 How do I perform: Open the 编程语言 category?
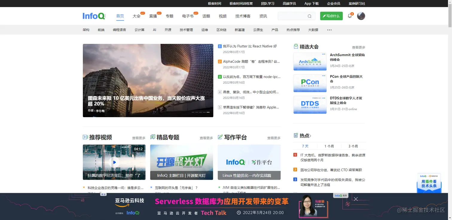(x=120, y=30)
